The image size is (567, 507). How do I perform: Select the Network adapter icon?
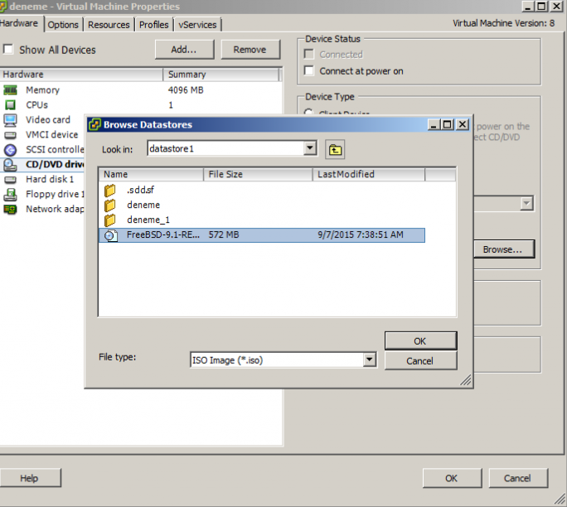point(10,210)
